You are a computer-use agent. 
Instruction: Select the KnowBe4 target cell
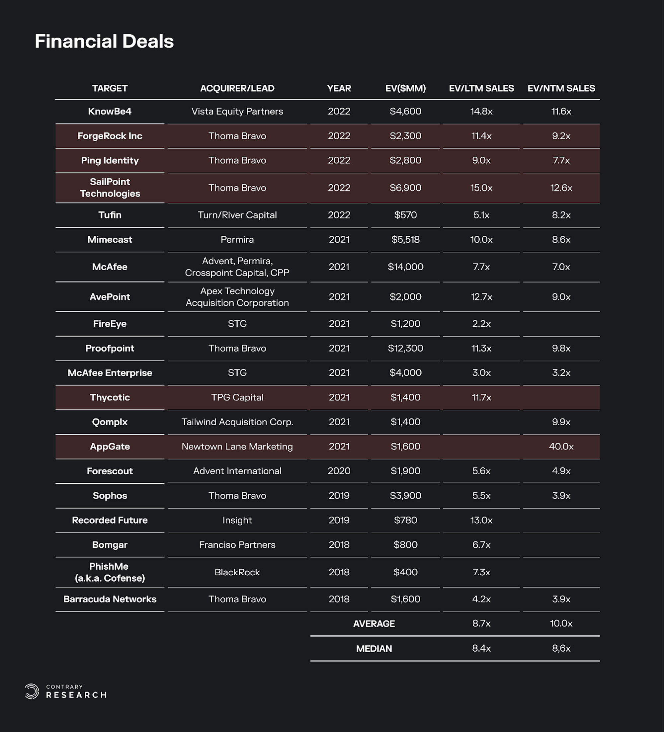pos(110,112)
